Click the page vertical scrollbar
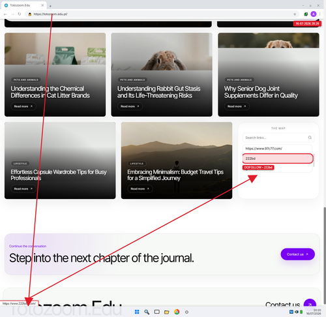 coord(325,256)
